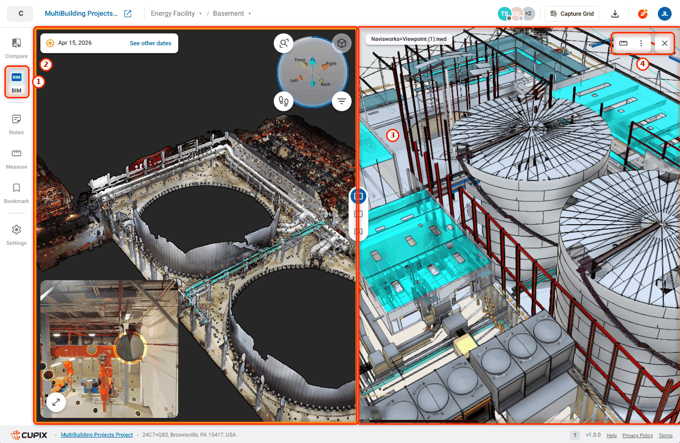Image resolution: width=680 pixels, height=443 pixels.
Task: Expand the Energy Facility dropdown
Action: pyautogui.click(x=176, y=14)
